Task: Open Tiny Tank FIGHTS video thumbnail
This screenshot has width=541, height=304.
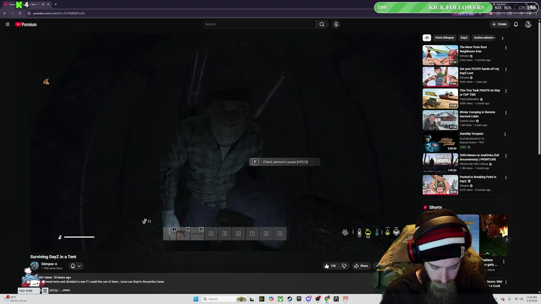Action: coord(440,98)
